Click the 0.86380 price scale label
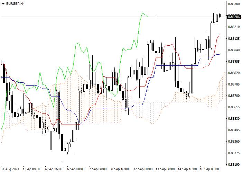 (234, 4)
